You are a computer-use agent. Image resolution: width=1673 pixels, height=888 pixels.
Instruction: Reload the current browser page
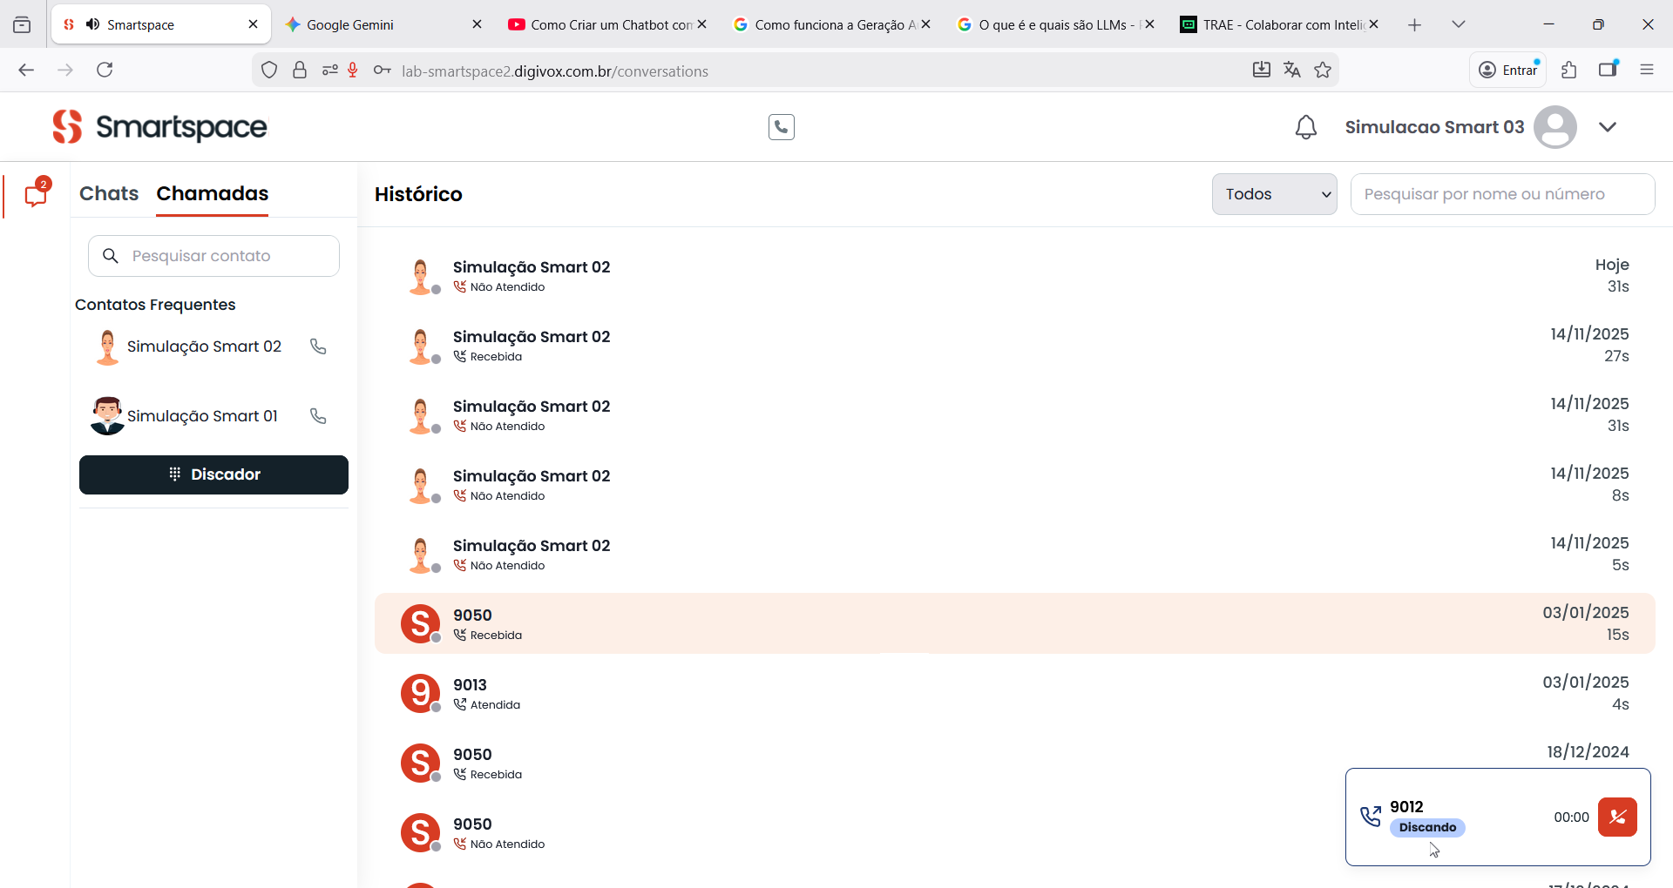pos(105,71)
